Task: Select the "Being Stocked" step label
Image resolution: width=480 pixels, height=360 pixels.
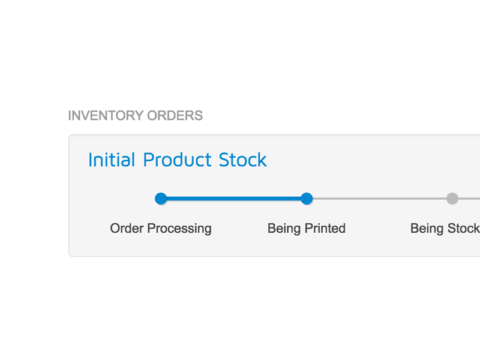Action: coord(445,229)
